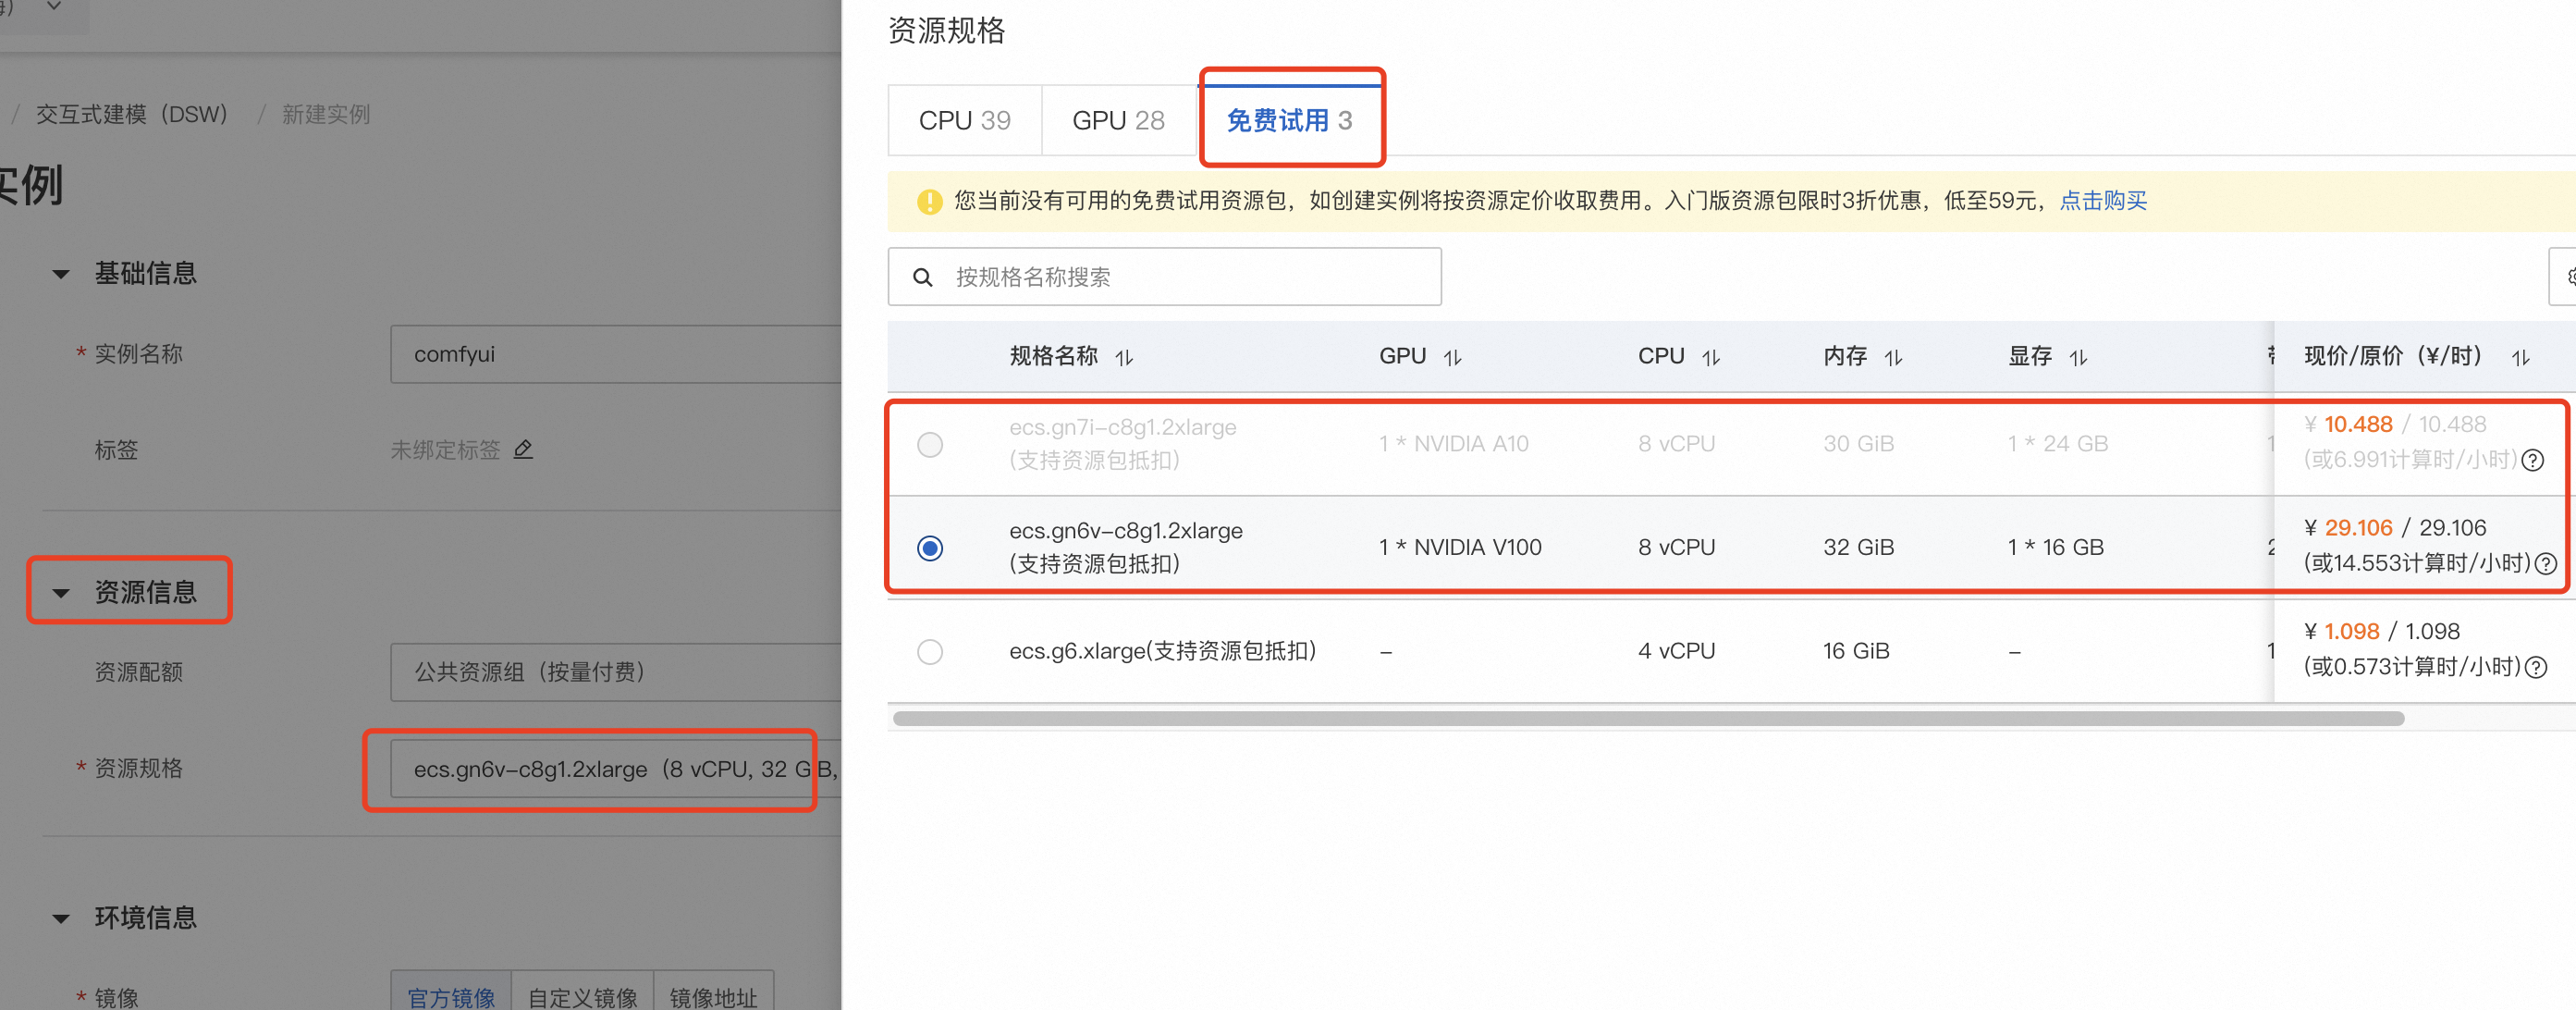The height and width of the screenshot is (1010, 2576).
Task: Switch to the 免费试用 3 tab
Action: pyautogui.click(x=1290, y=120)
